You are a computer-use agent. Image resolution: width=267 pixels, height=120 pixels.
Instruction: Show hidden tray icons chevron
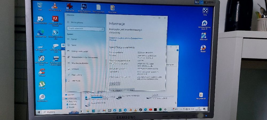pos(181,109)
